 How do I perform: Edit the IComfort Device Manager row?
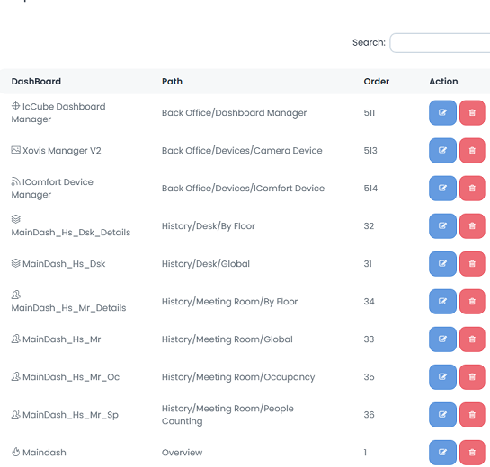point(442,189)
